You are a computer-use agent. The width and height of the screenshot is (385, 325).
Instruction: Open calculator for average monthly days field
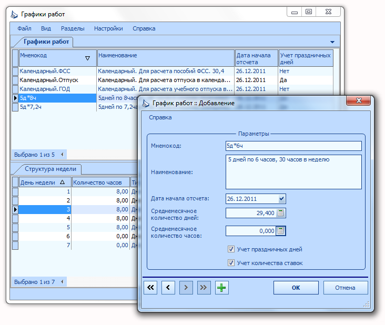(281, 213)
